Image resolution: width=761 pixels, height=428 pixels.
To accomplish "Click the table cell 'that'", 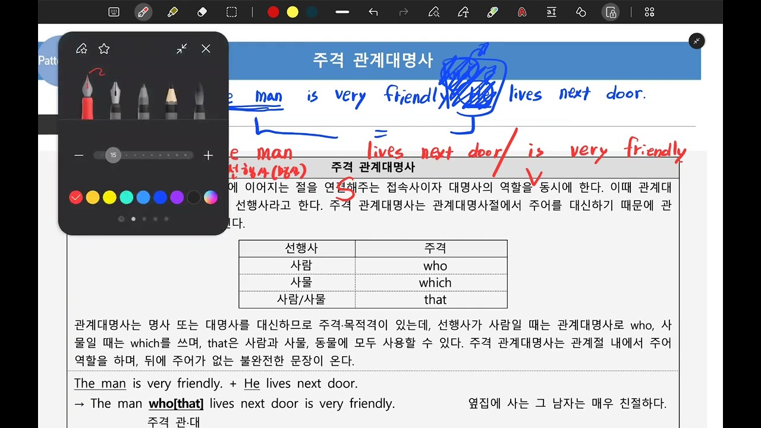I will click(x=435, y=300).
